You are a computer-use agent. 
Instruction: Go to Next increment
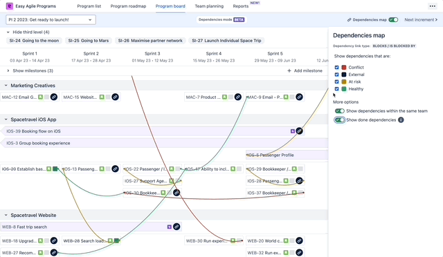[x=421, y=20]
